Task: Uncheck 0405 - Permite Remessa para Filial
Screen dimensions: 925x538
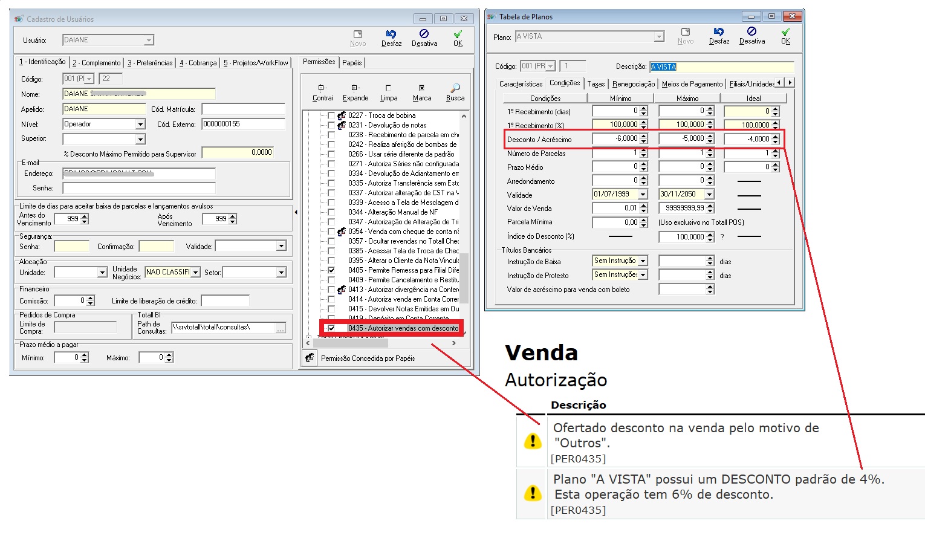Action: [331, 270]
